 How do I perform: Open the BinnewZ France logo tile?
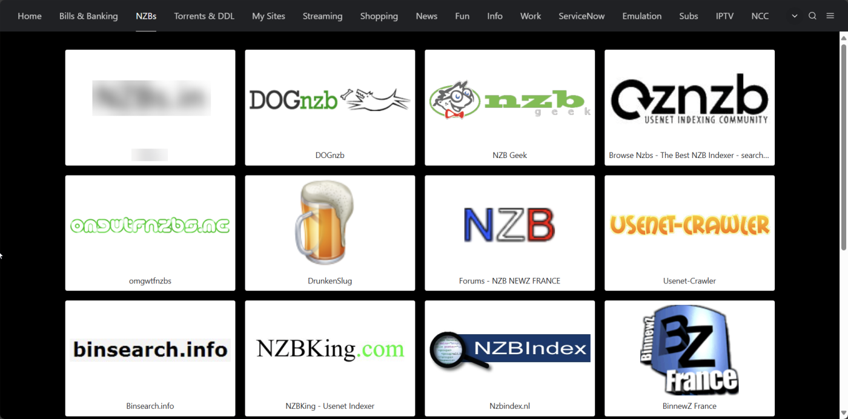[x=690, y=351]
